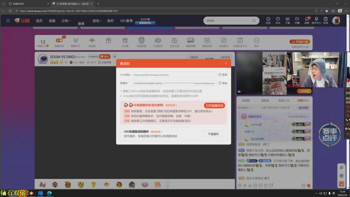Click PC客户端 button
Screen dimensions: 350x197
point(300,42)
